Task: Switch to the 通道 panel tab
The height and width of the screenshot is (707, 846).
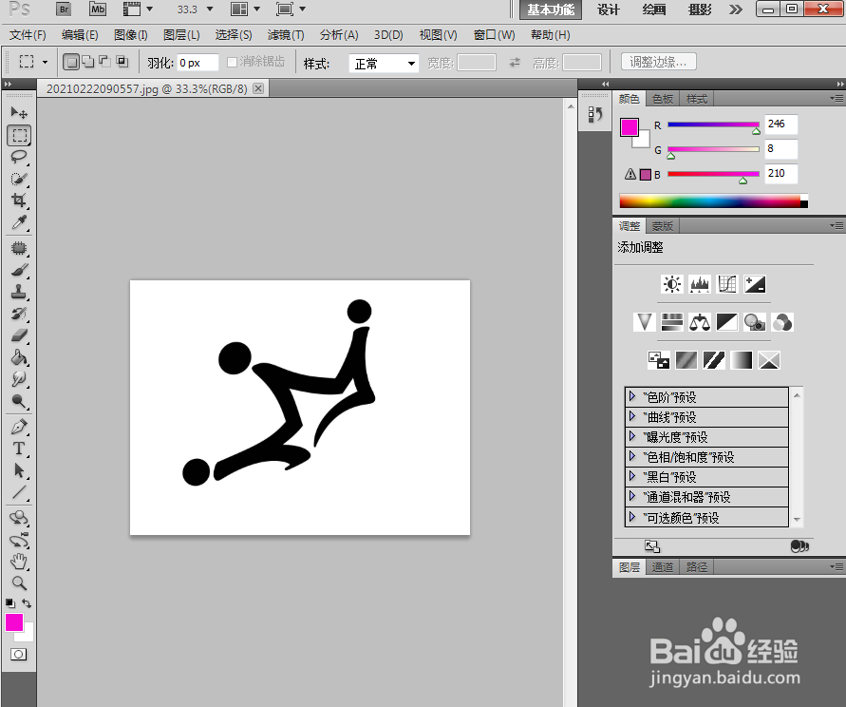Action: tap(662, 566)
